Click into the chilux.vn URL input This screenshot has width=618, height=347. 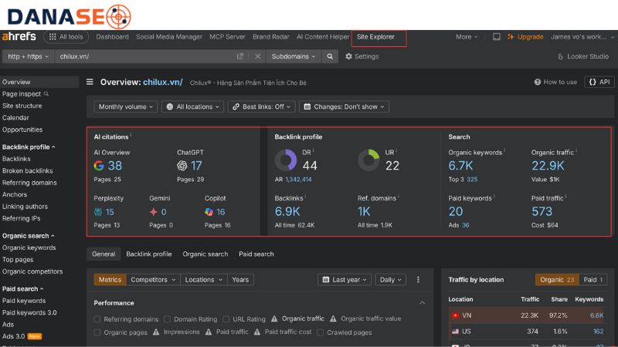[143, 56]
